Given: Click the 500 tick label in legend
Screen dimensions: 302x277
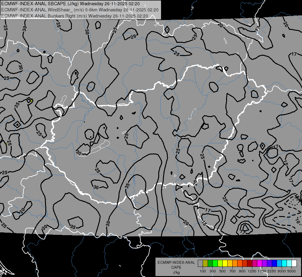Looking at the screenshot, I should pyautogui.click(x=222, y=271).
